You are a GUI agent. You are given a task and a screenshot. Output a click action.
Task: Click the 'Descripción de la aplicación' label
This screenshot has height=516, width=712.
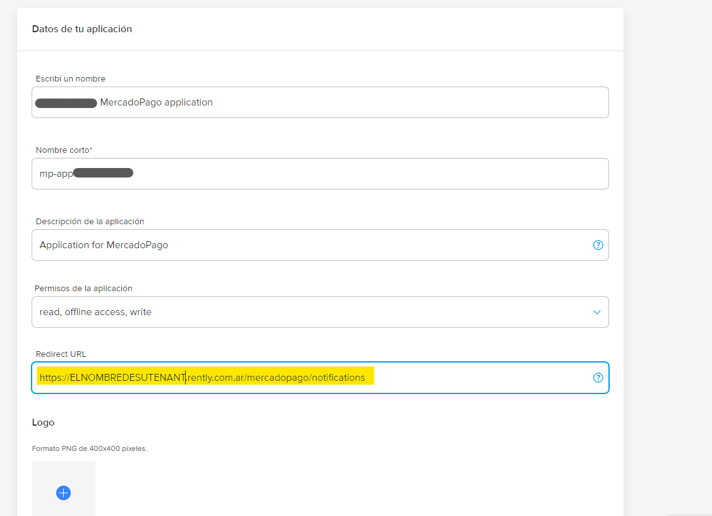pyautogui.click(x=90, y=222)
